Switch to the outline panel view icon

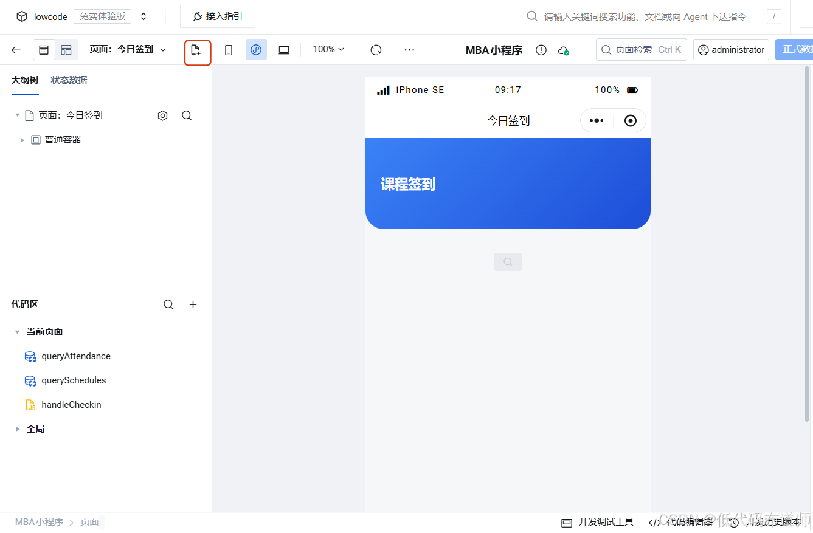pos(44,50)
